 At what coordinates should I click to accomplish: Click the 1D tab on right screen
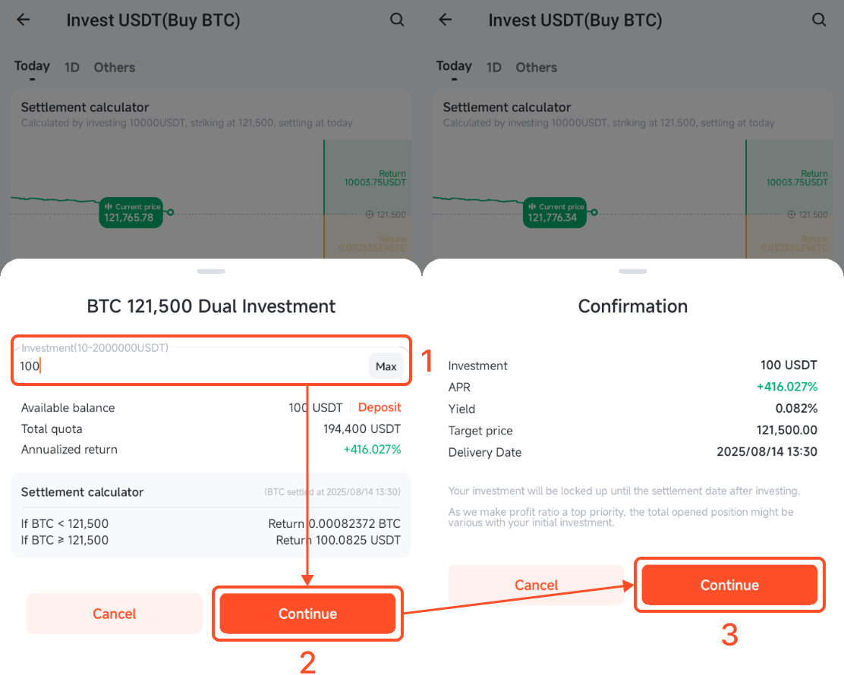tap(493, 67)
